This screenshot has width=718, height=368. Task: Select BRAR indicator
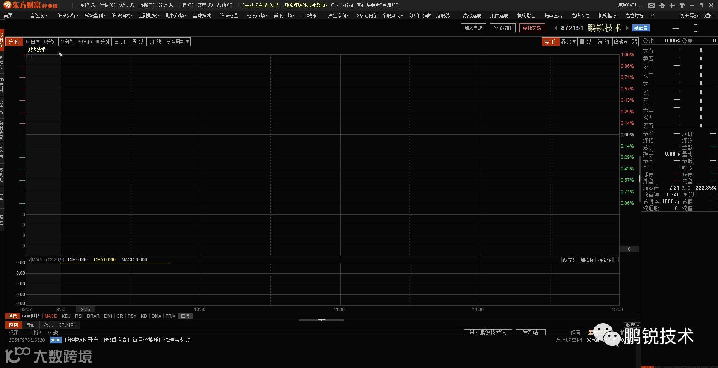[93, 316]
